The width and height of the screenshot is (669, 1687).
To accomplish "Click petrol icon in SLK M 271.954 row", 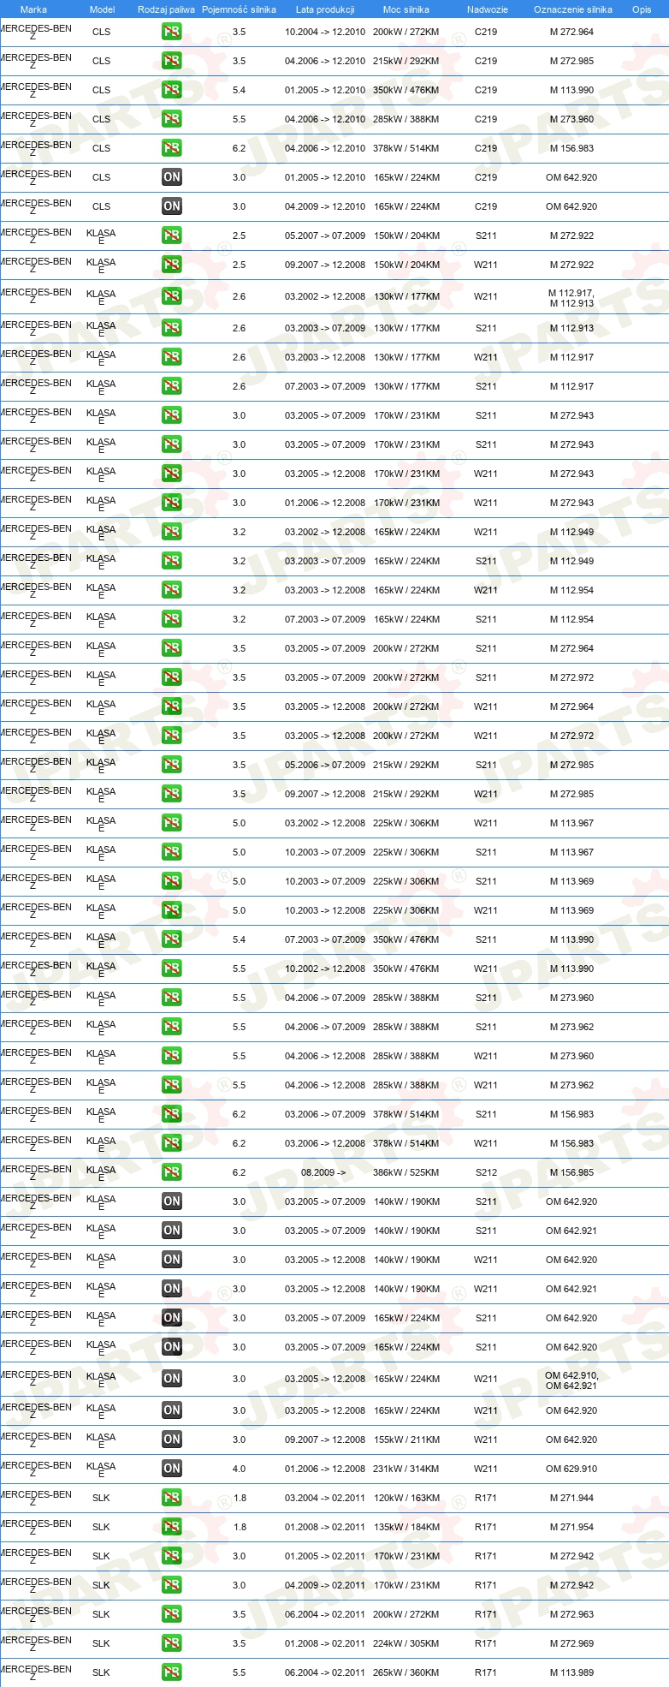I will [171, 1527].
